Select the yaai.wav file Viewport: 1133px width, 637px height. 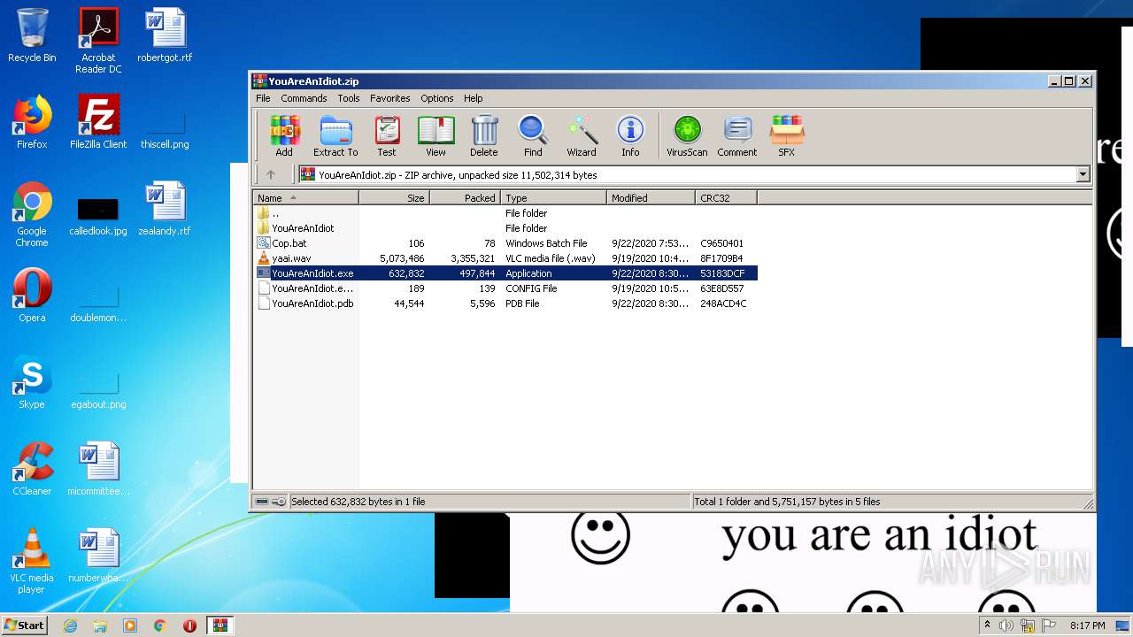[505, 258]
